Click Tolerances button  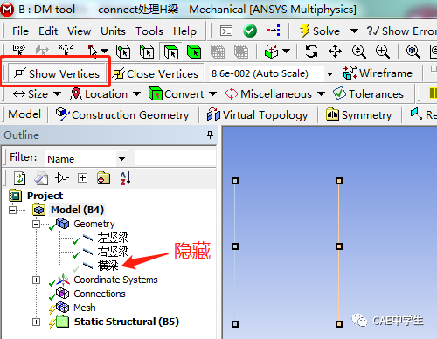[368, 93]
